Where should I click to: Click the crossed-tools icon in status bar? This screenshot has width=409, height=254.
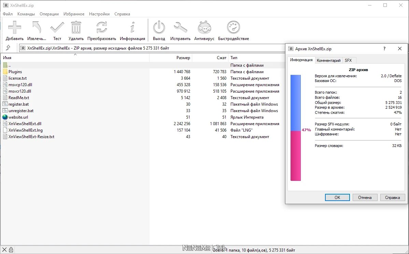click(x=4, y=250)
